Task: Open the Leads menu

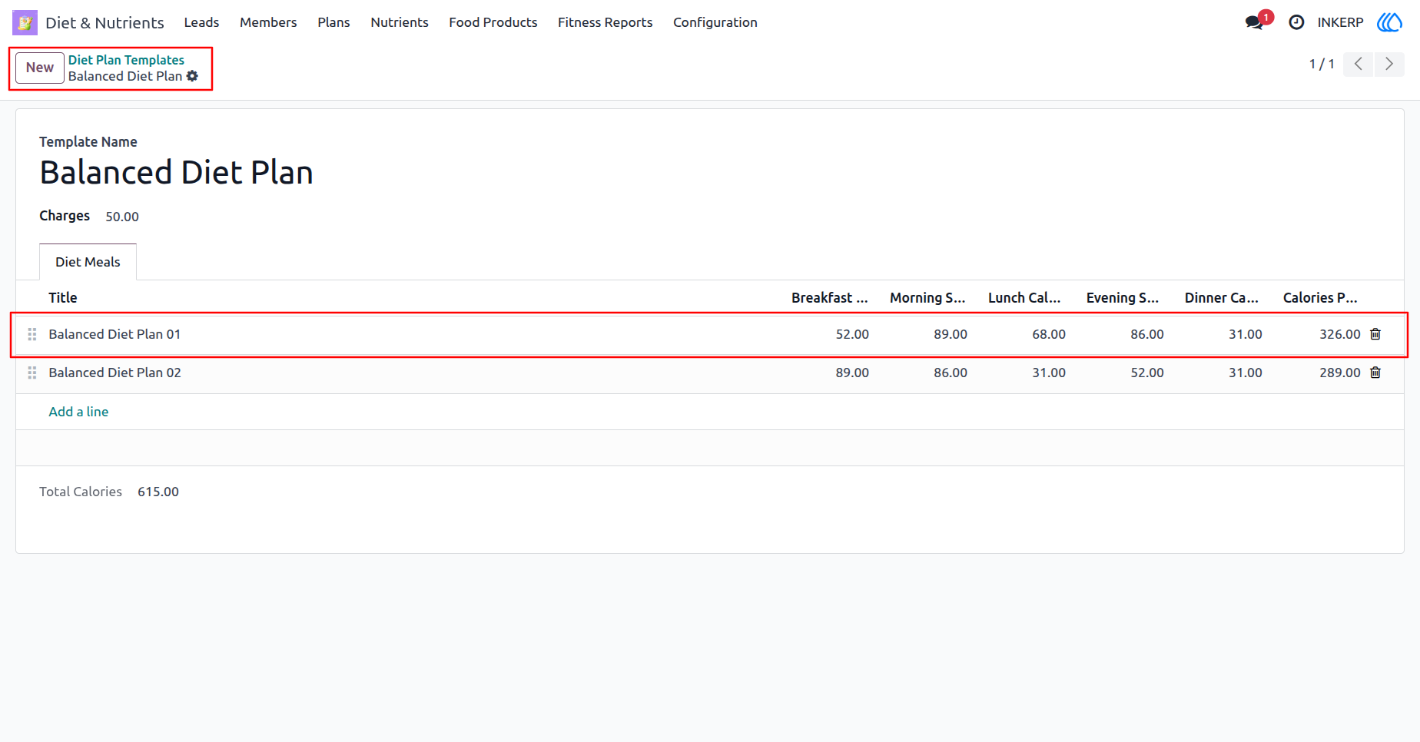Action: [201, 22]
